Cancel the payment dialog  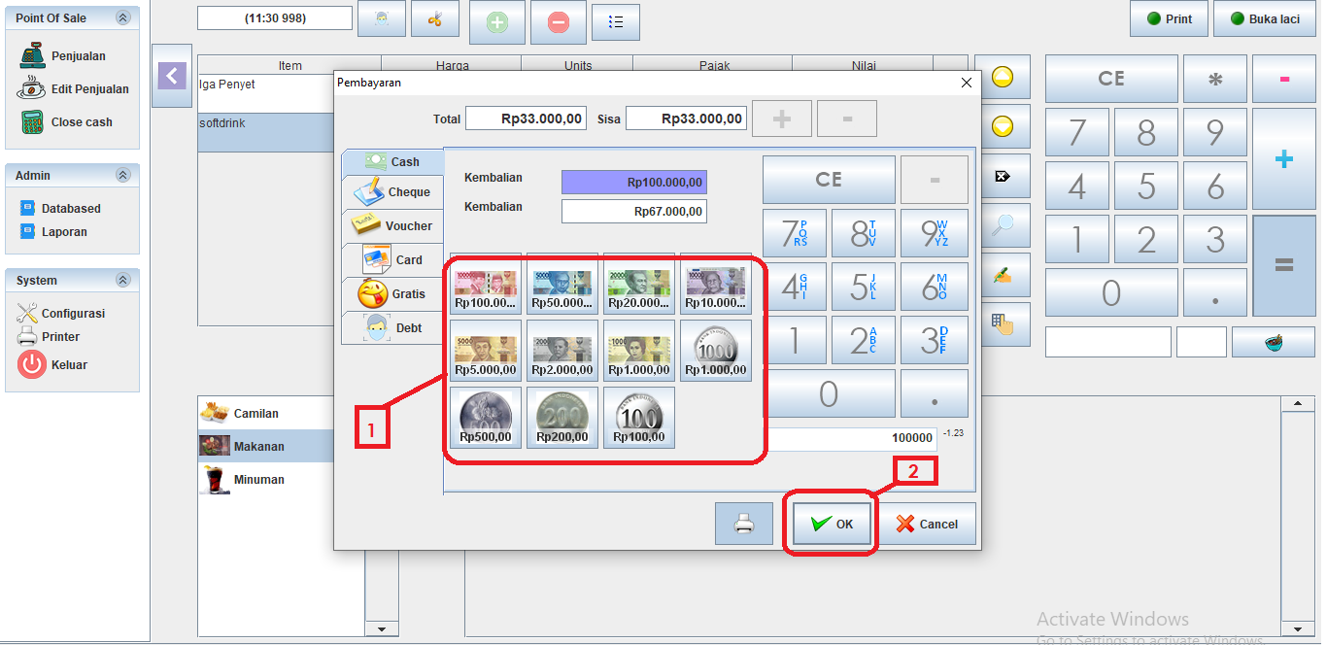pyautogui.click(x=927, y=525)
